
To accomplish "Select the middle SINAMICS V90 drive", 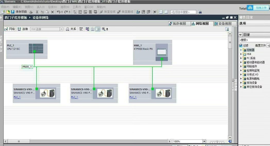I will (94, 93).
